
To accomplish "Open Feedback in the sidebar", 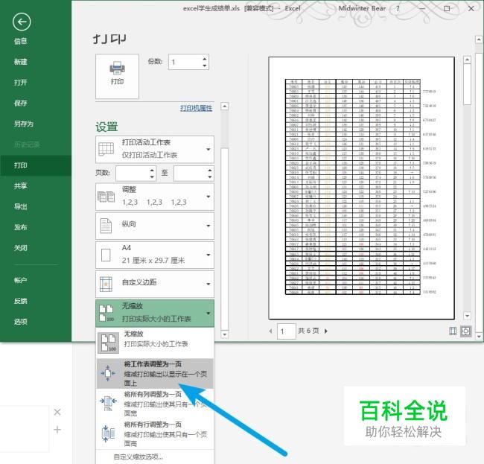I will point(20,301).
